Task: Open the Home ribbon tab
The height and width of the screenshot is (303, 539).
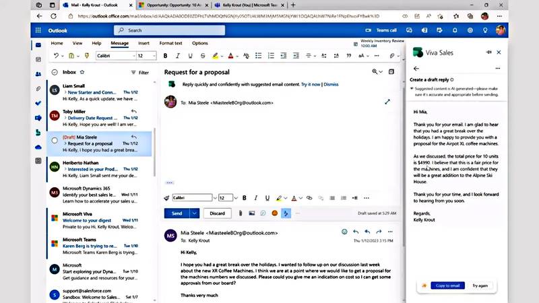Action: [57, 43]
